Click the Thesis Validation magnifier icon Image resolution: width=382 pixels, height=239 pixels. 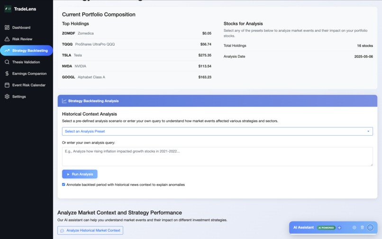(7, 62)
